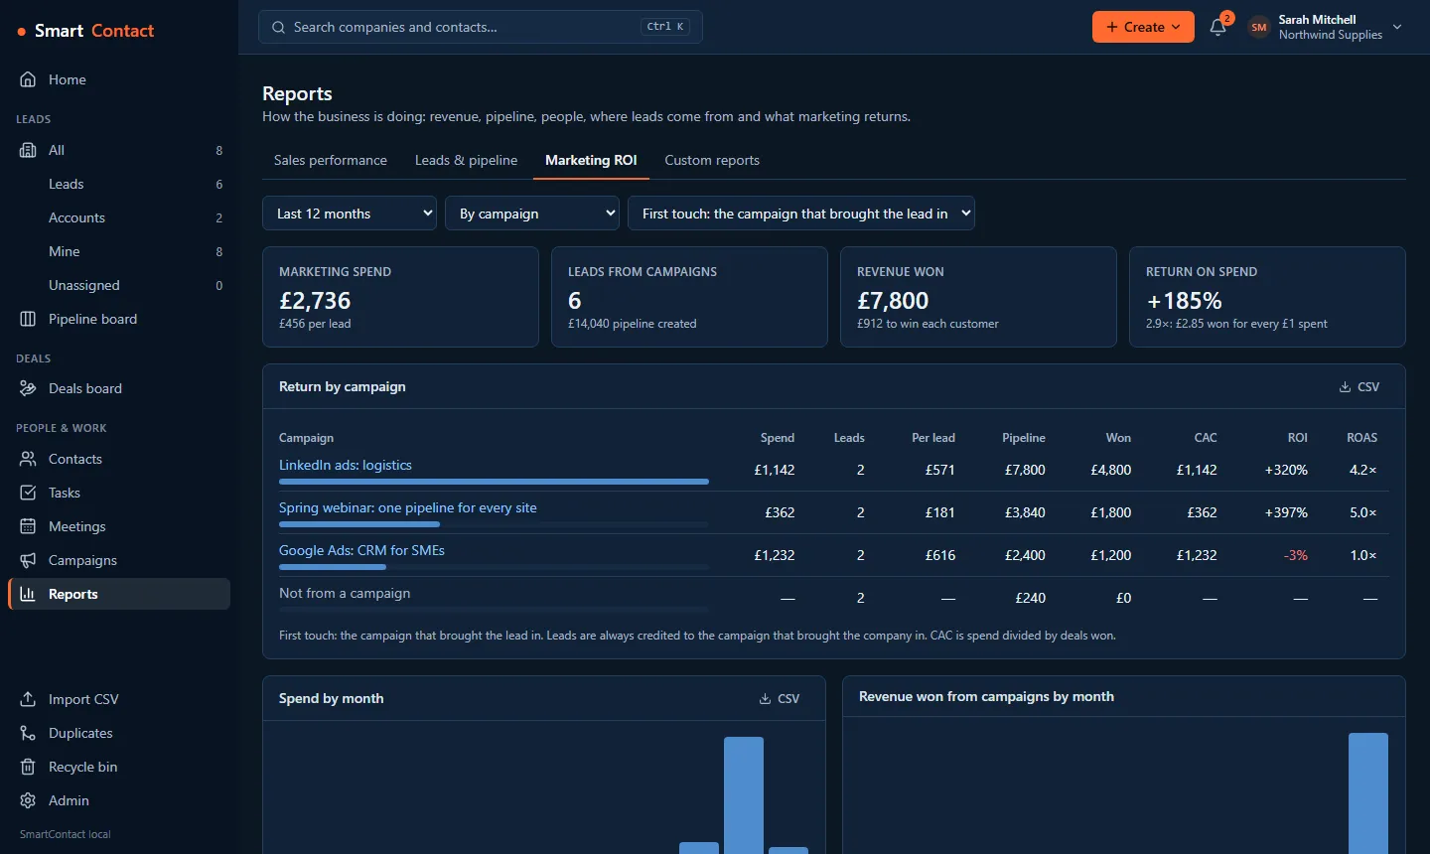Click the Duplicates merge icon

28,733
